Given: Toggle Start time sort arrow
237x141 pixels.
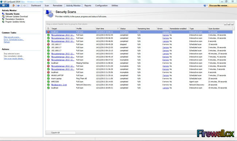Looking at the screenshot, I should (x=118, y=29).
